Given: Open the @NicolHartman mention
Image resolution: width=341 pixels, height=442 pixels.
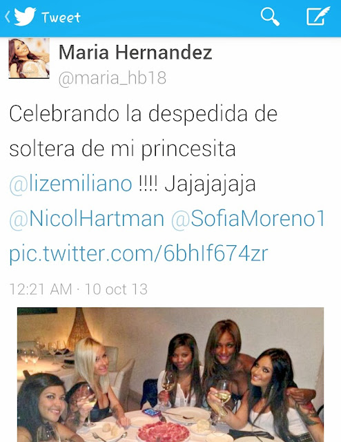Looking at the screenshot, I should pos(87,219).
